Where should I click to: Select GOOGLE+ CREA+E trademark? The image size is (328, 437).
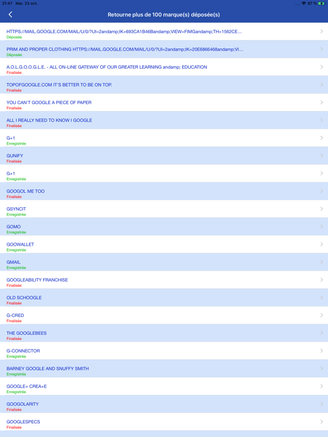click(x=164, y=386)
